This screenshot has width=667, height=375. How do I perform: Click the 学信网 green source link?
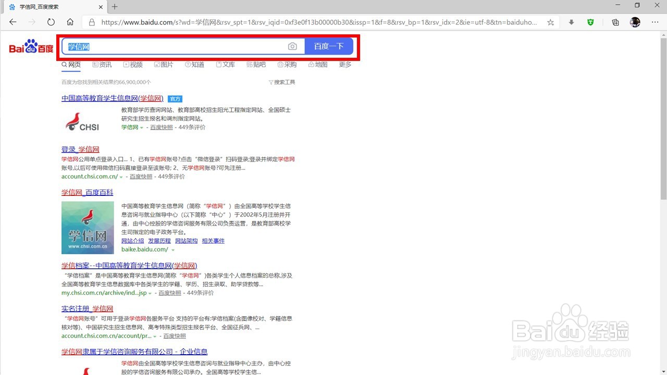(130, 127)
